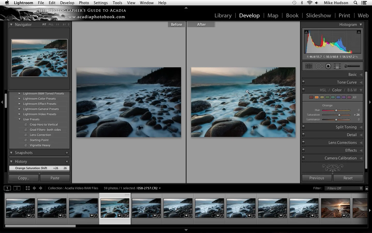Image resolution: width=372 pixels, height=233 pixels.
Task: Open the Settings menu
Action: pos(100,3)
